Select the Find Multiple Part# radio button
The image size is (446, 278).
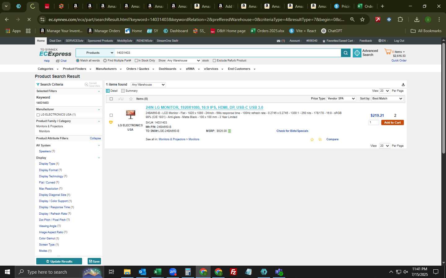[105, 61]
